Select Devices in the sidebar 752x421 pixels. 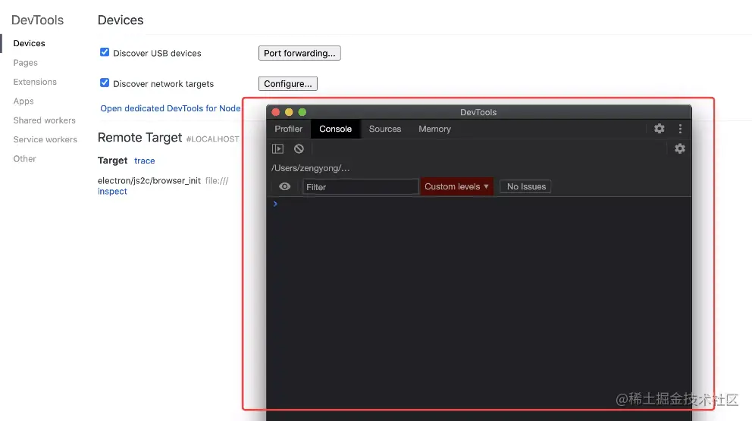[x=30, y=44]
